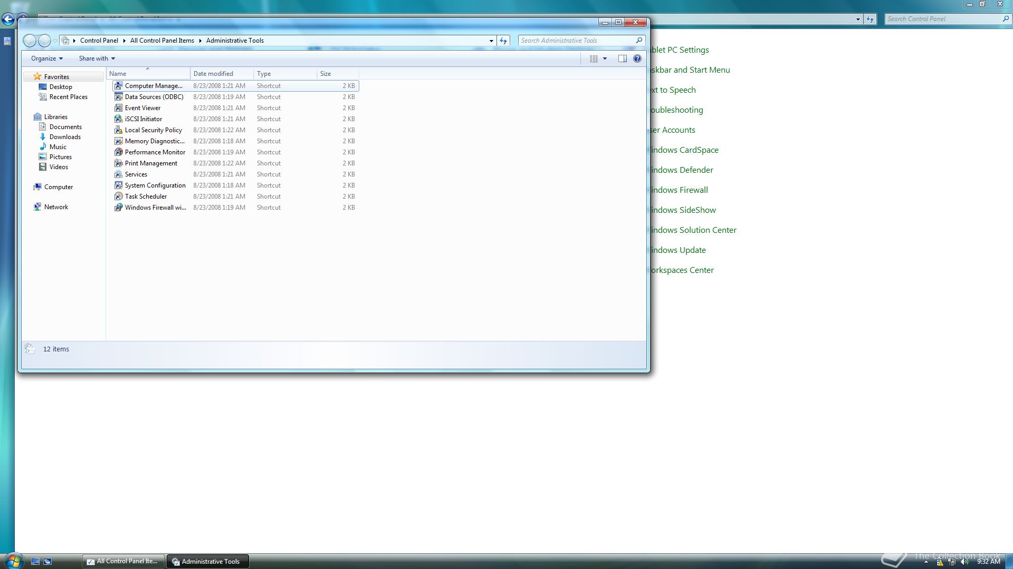Click the taskbar clock

(x=988, y=562)
